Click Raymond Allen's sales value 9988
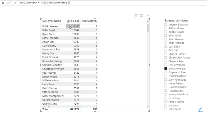 click(x=76, y=49)
